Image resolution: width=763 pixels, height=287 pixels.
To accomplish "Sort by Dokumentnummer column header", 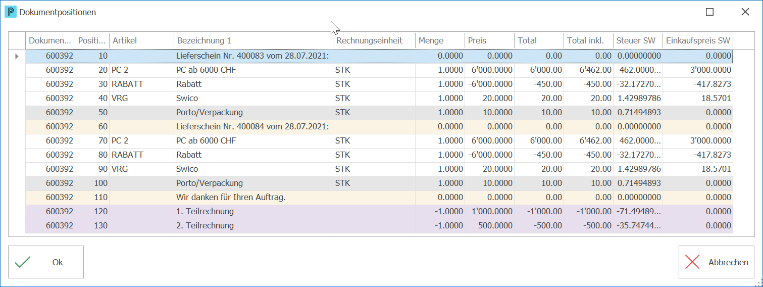I will pos(50,40).
